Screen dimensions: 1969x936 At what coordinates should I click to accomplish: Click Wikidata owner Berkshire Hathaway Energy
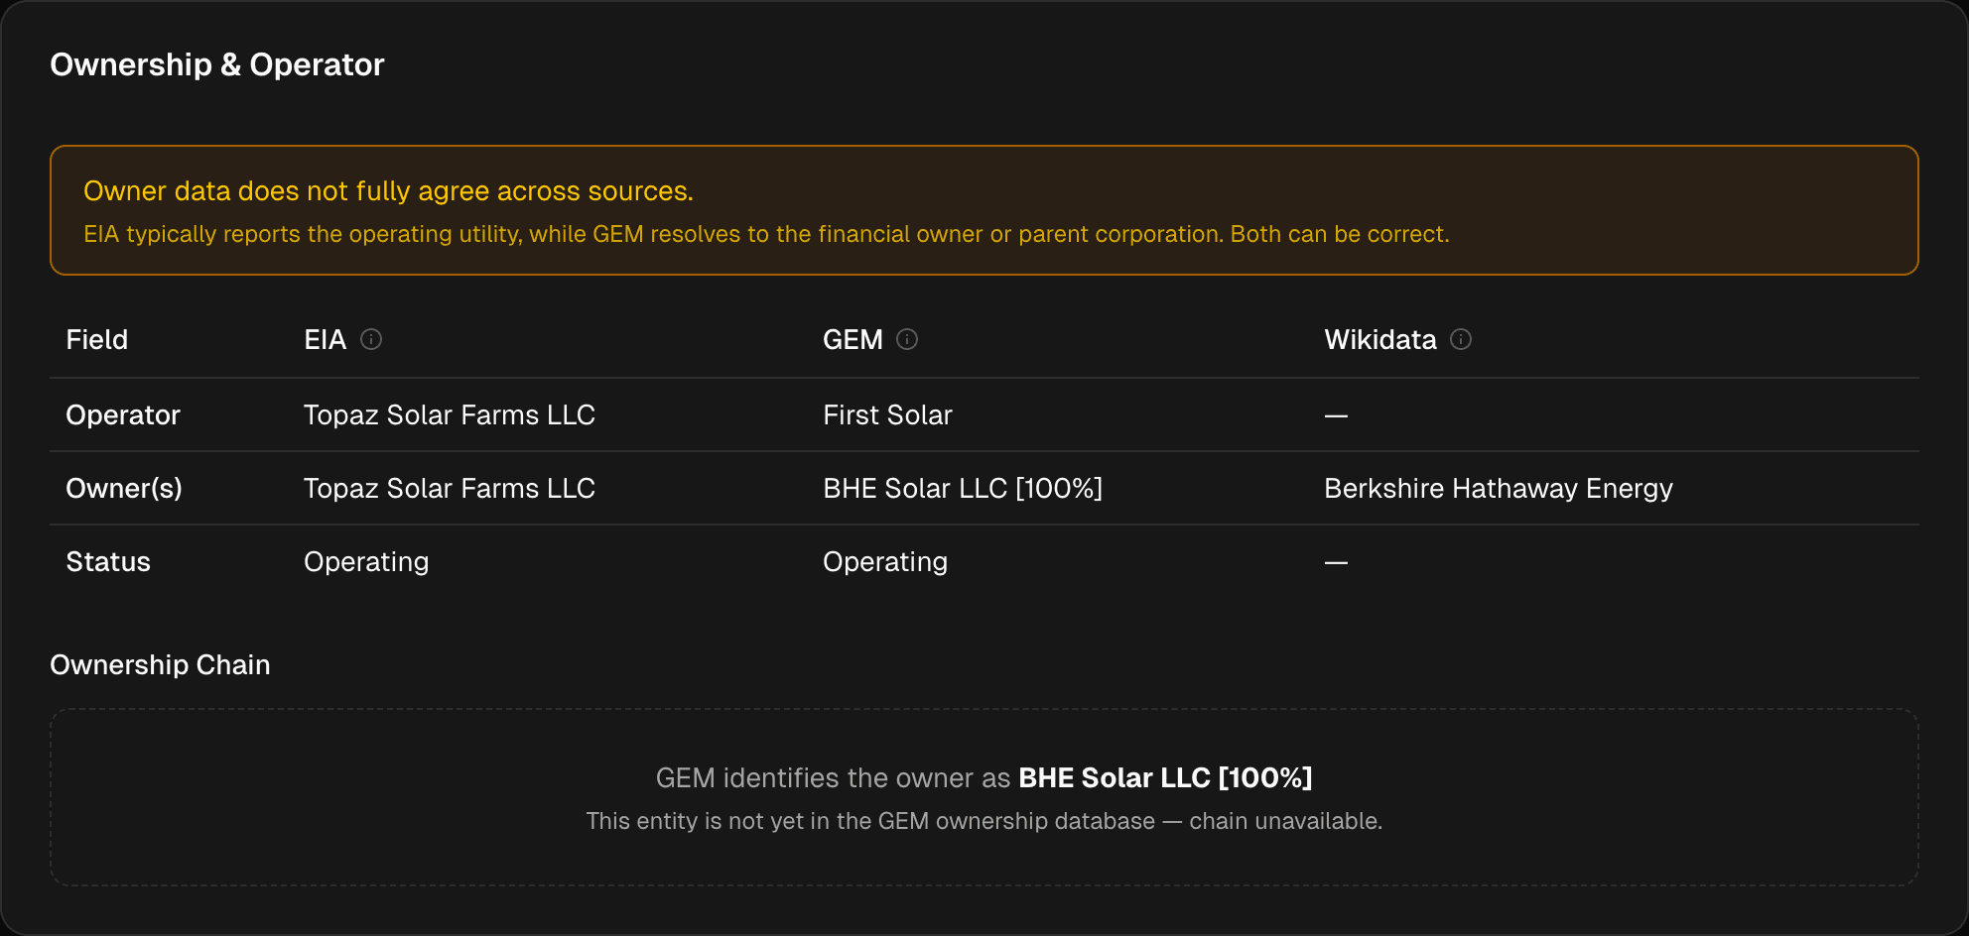[x=1499, y=488]
